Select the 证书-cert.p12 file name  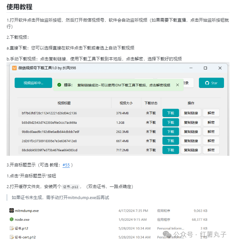pos(25,237)
